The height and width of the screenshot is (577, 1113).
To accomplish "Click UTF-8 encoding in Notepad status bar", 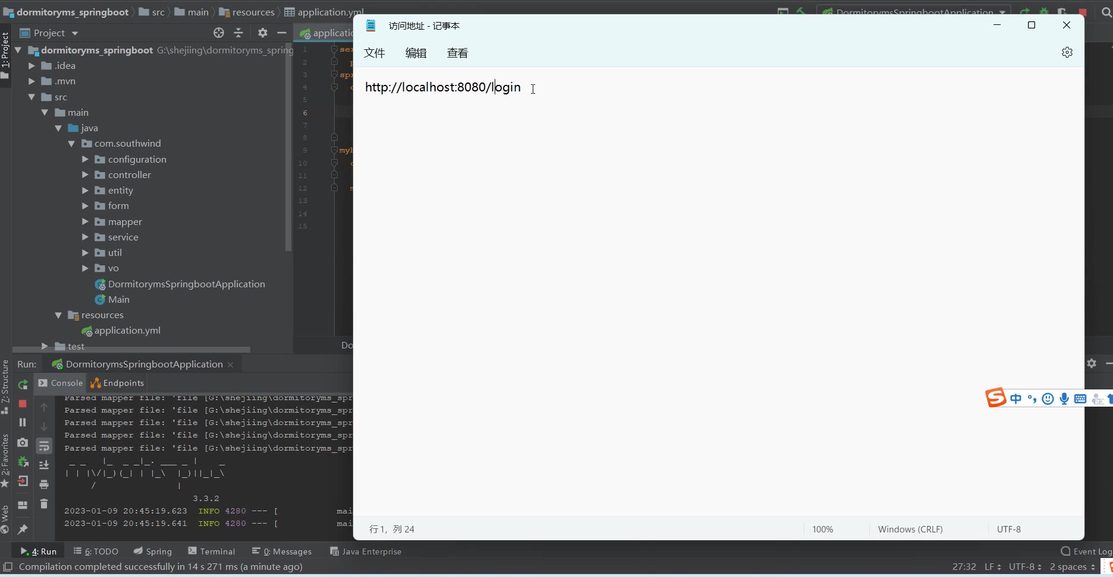I will click(x=1009, y=530).
